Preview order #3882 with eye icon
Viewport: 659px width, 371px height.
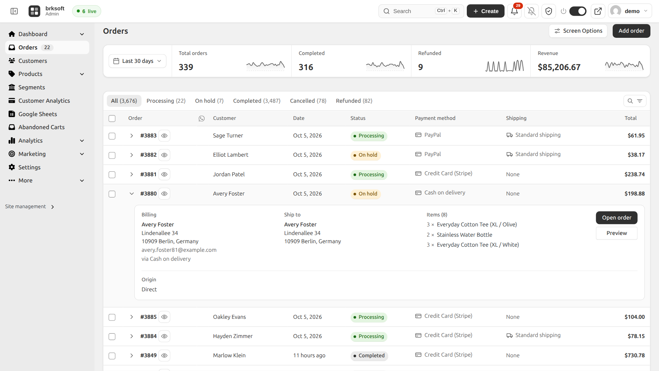pos(164,155)
